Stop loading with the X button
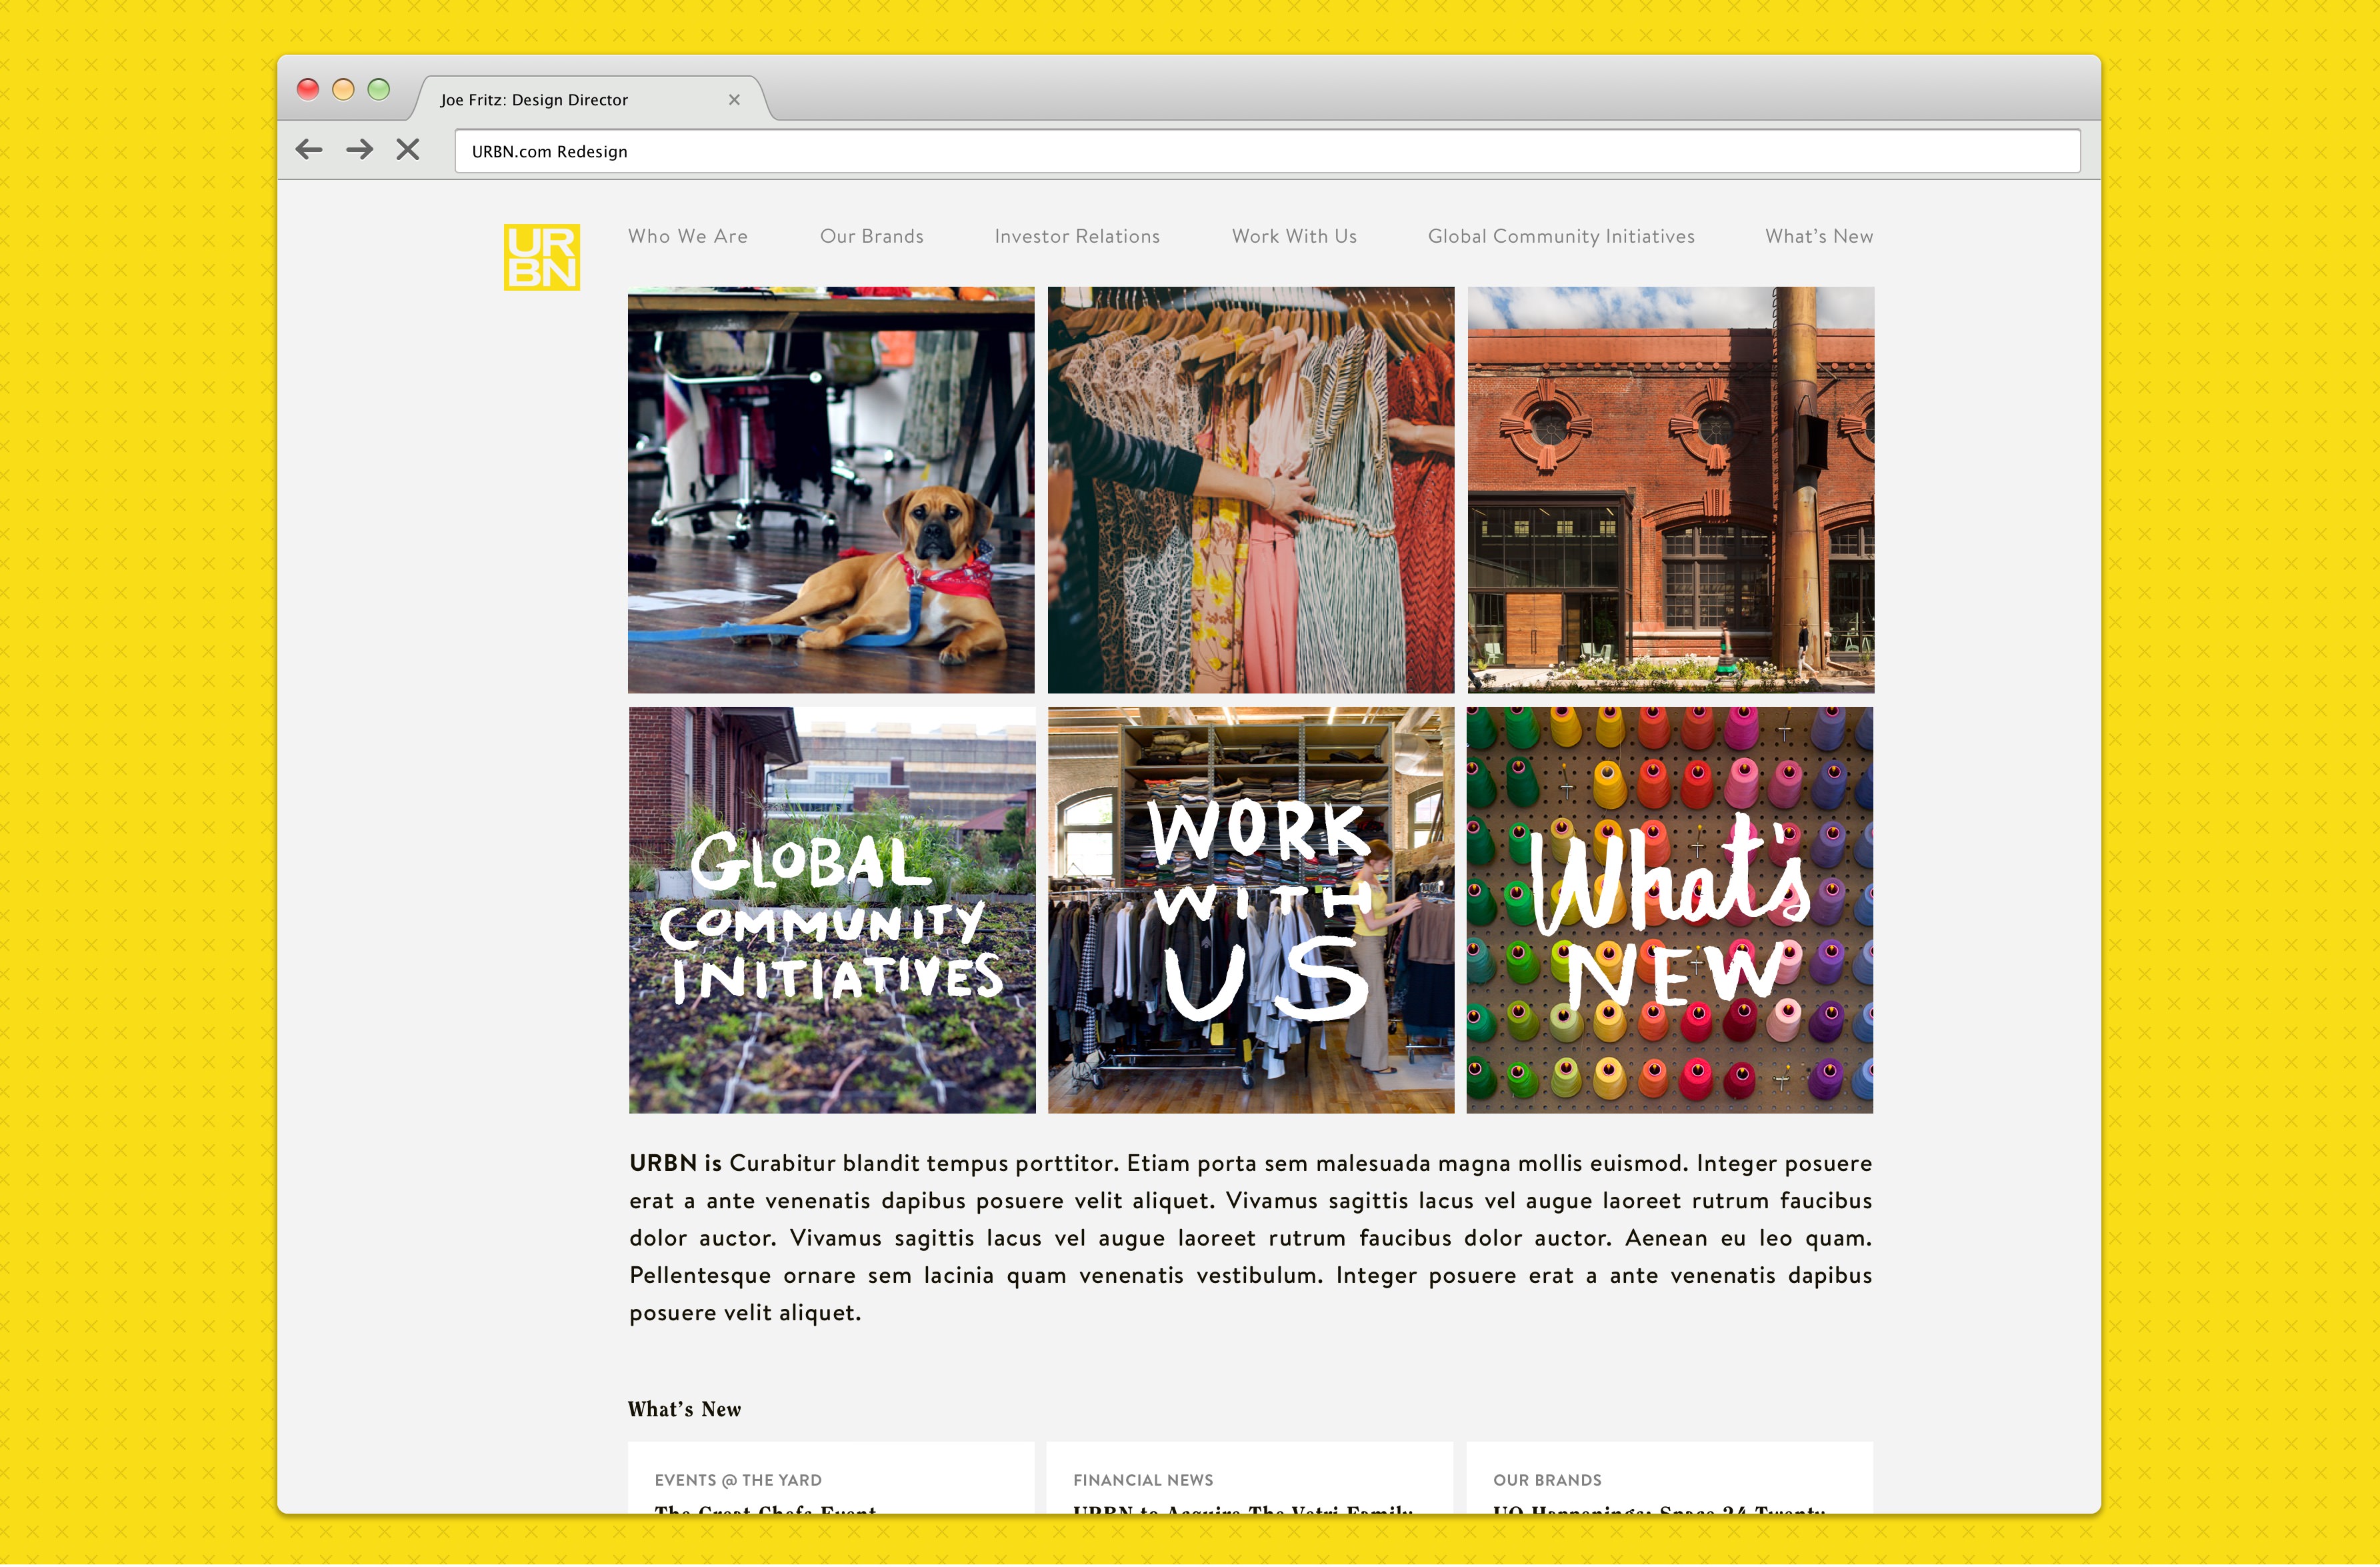 [x=407, y=150]
